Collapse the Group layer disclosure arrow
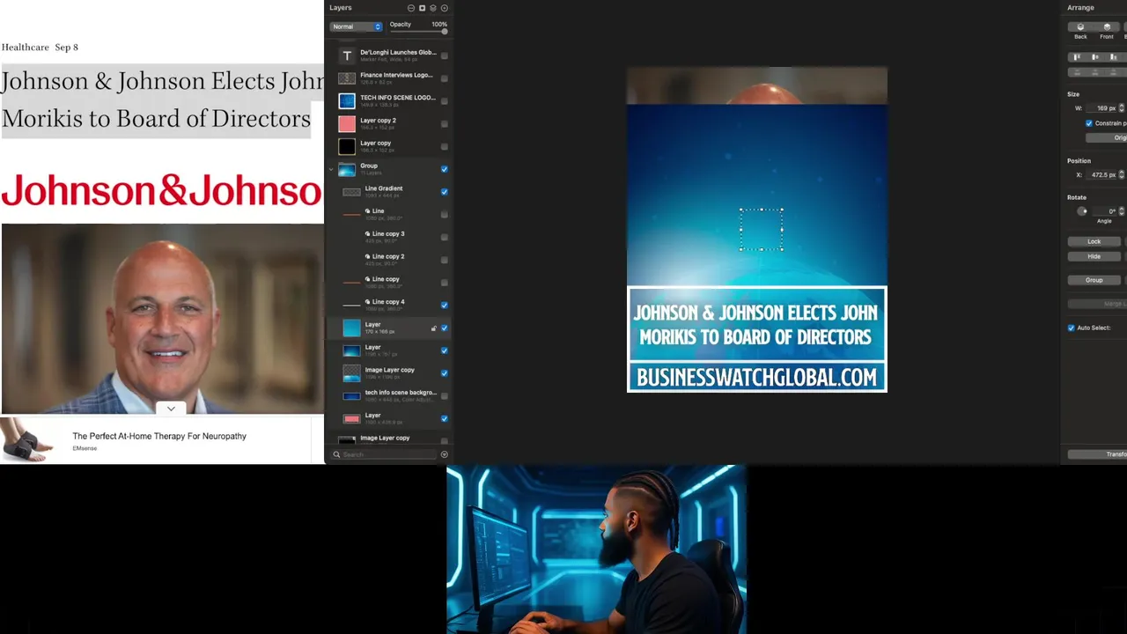The width and height of the screenshot is (1127, 634). point(332,169)
